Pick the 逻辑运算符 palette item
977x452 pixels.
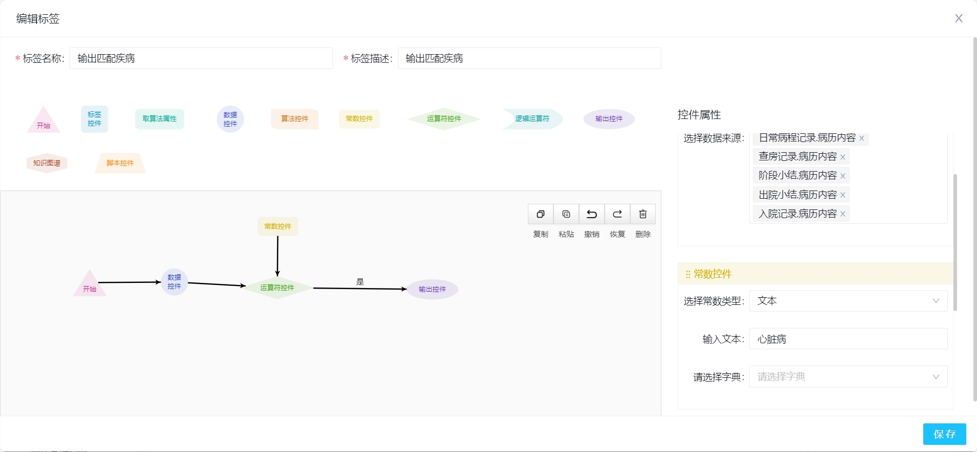coord(532,119)
